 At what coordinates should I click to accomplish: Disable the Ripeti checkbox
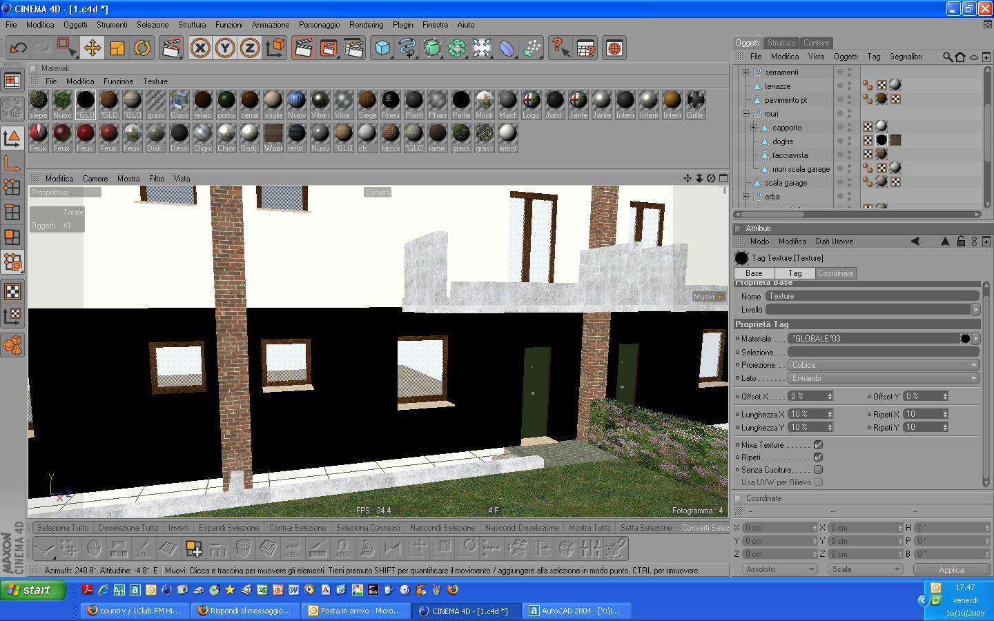pos(818,457)
